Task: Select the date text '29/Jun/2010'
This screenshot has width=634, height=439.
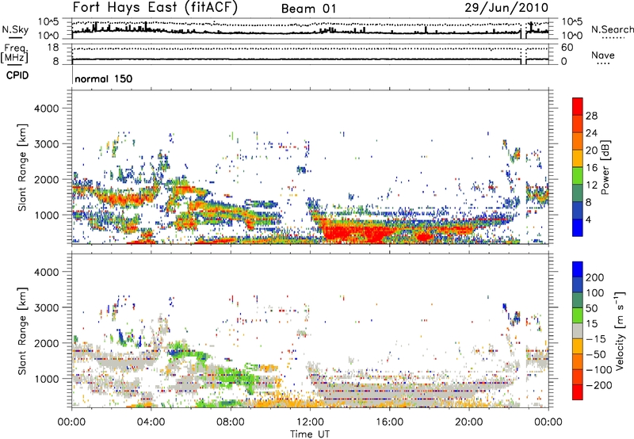Action: click(506, 8)
